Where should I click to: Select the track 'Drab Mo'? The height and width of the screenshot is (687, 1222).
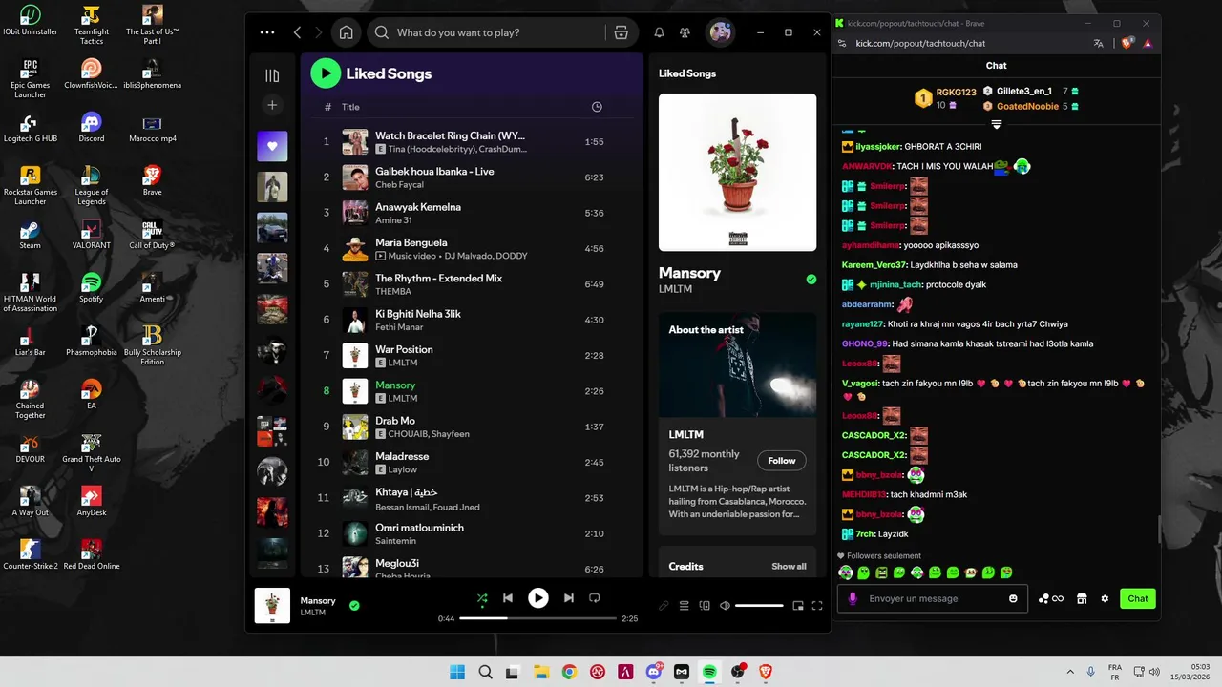pos(395,421)
